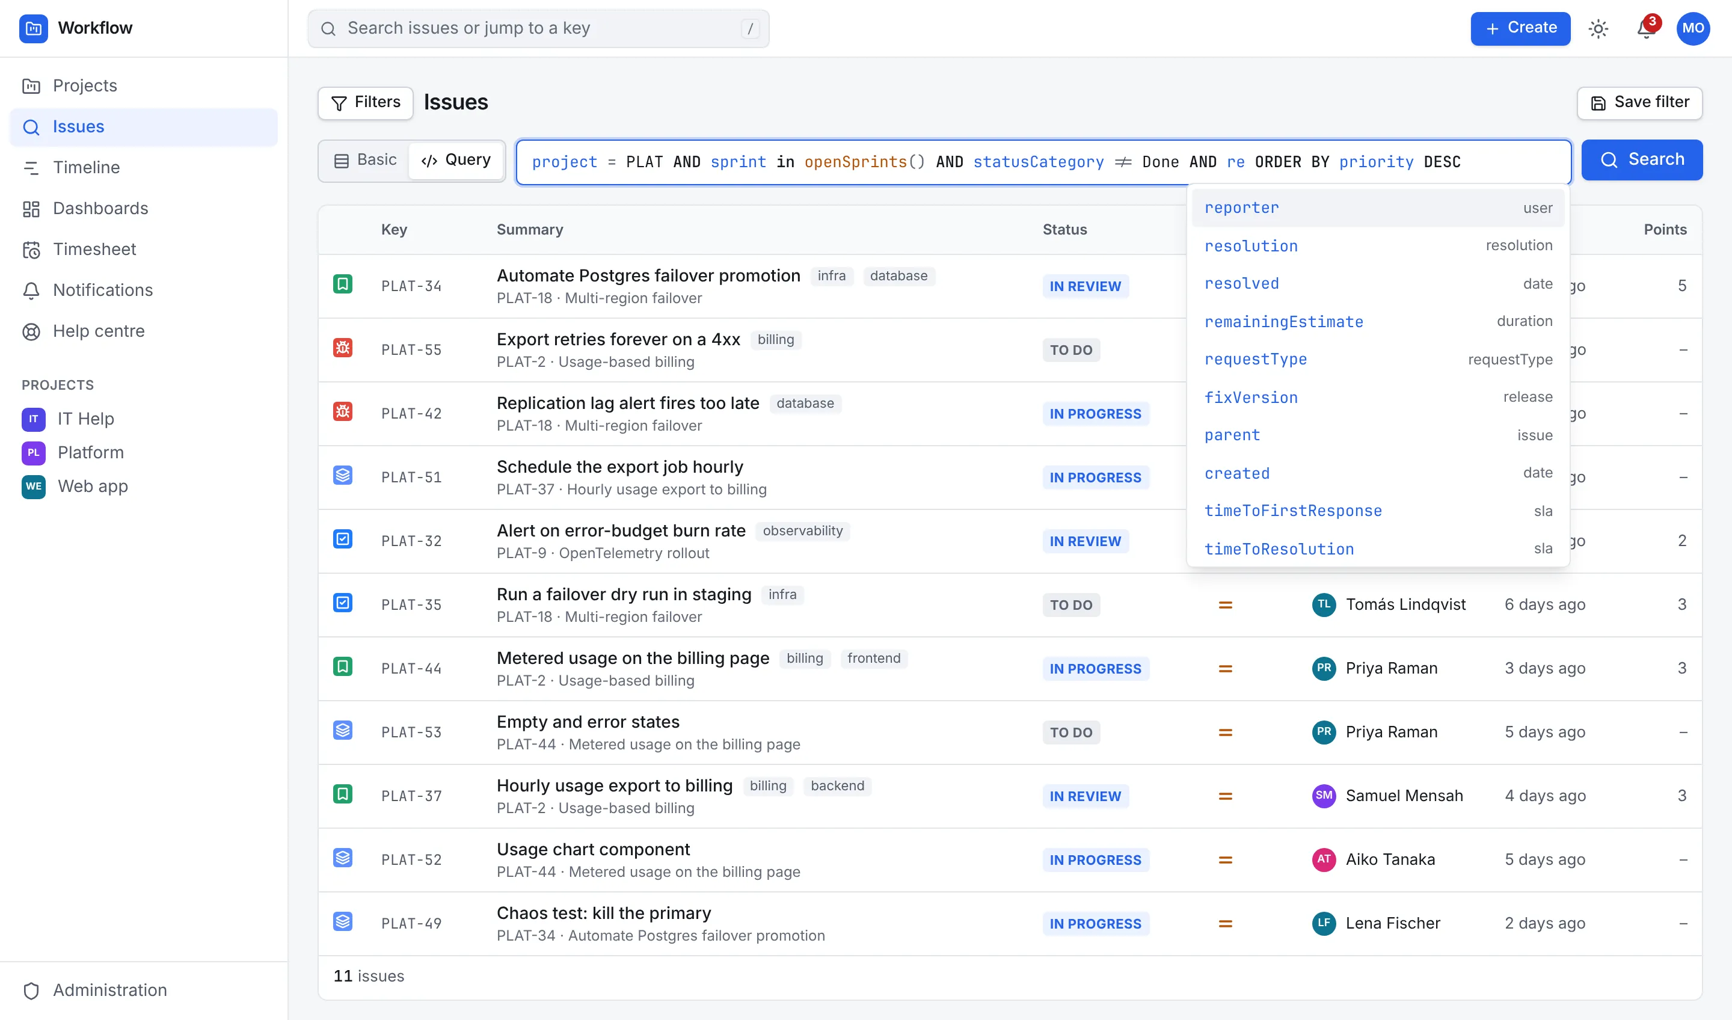The height and width of the screenshot is (1020, 1732).
Task: Click the Create button
Action: (x=1520, y=28)
